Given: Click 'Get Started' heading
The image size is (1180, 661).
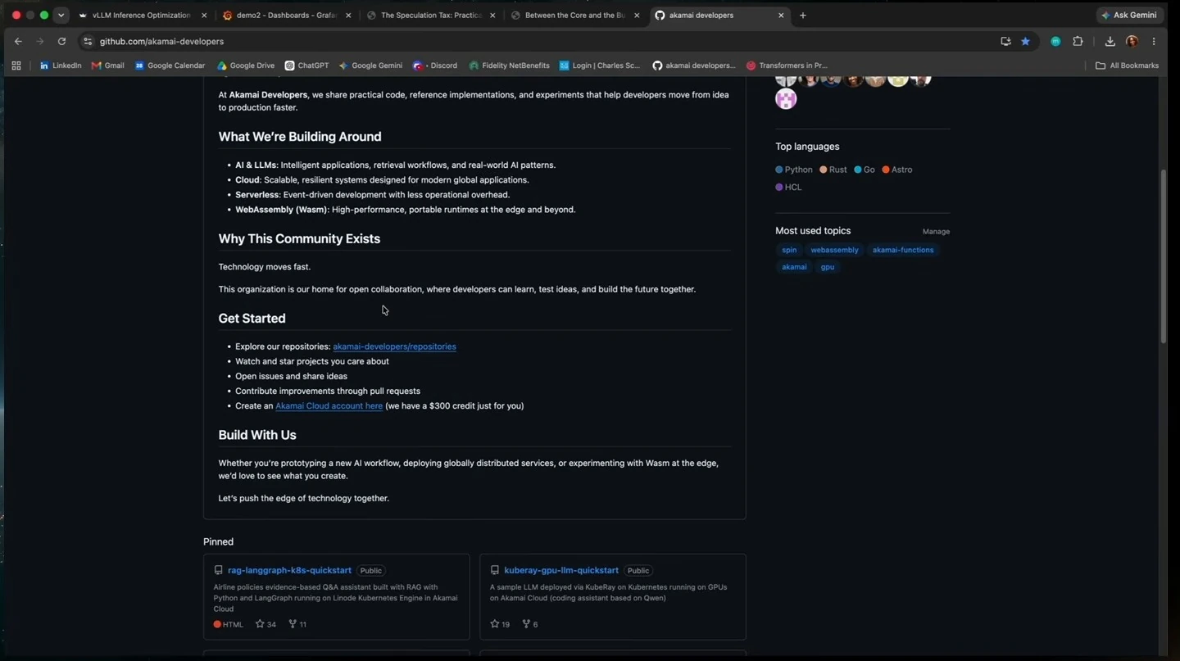Looking at the screenshot, I should (x=252, y=319).
